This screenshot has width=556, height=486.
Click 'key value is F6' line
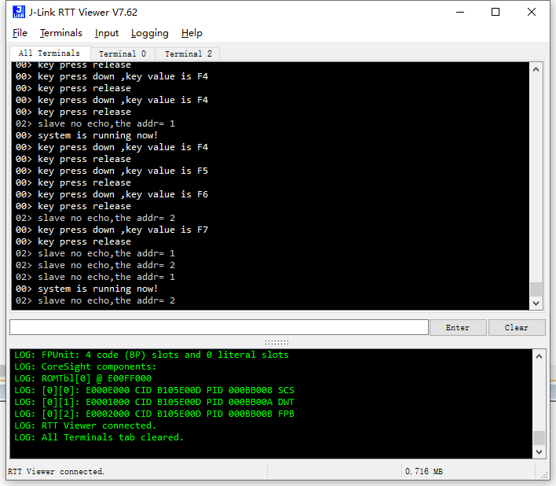[x=112, y=194]
